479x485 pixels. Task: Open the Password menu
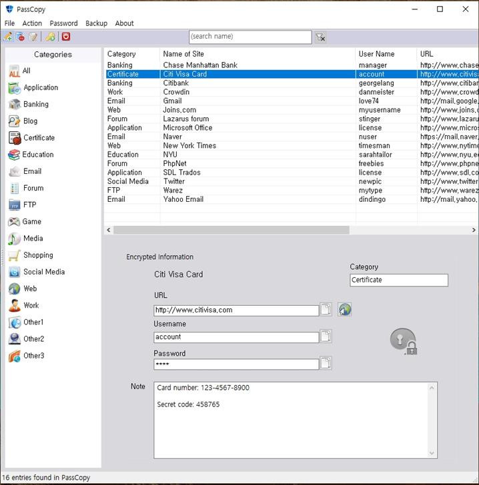pyautogui.click(x=63, y=23)
